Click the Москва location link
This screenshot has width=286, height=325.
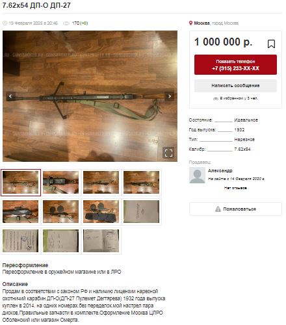tap(201, 23)
